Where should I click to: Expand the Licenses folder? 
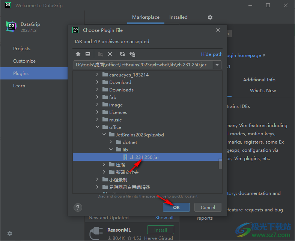(x=97, y=112)
